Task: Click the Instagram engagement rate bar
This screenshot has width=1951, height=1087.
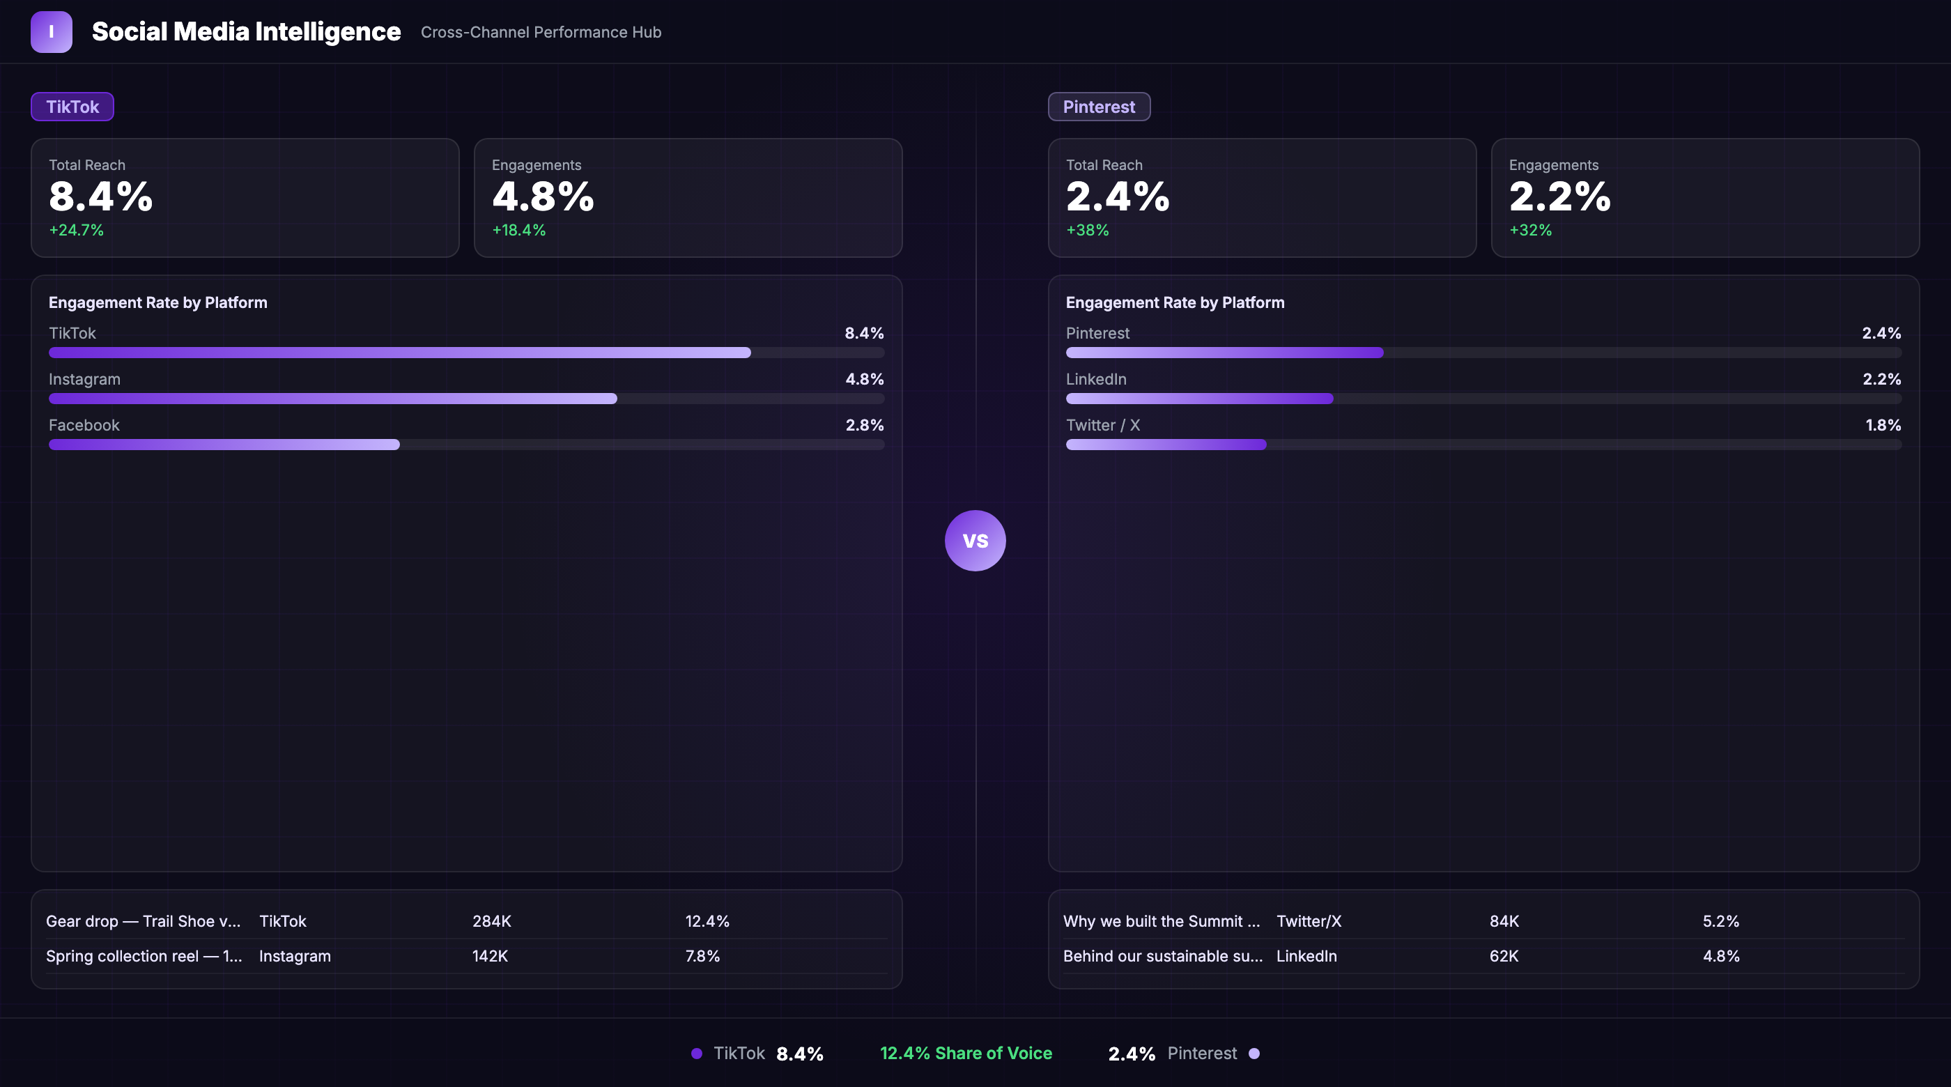Action: [467, 399]
